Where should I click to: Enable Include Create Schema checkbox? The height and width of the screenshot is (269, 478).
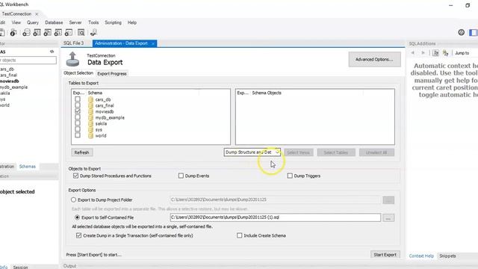point(240,235)
